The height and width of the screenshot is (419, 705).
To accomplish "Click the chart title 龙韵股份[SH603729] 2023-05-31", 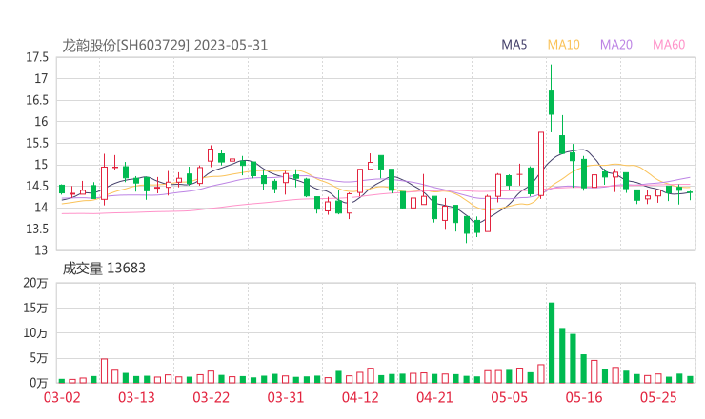I will click(165, 46).
